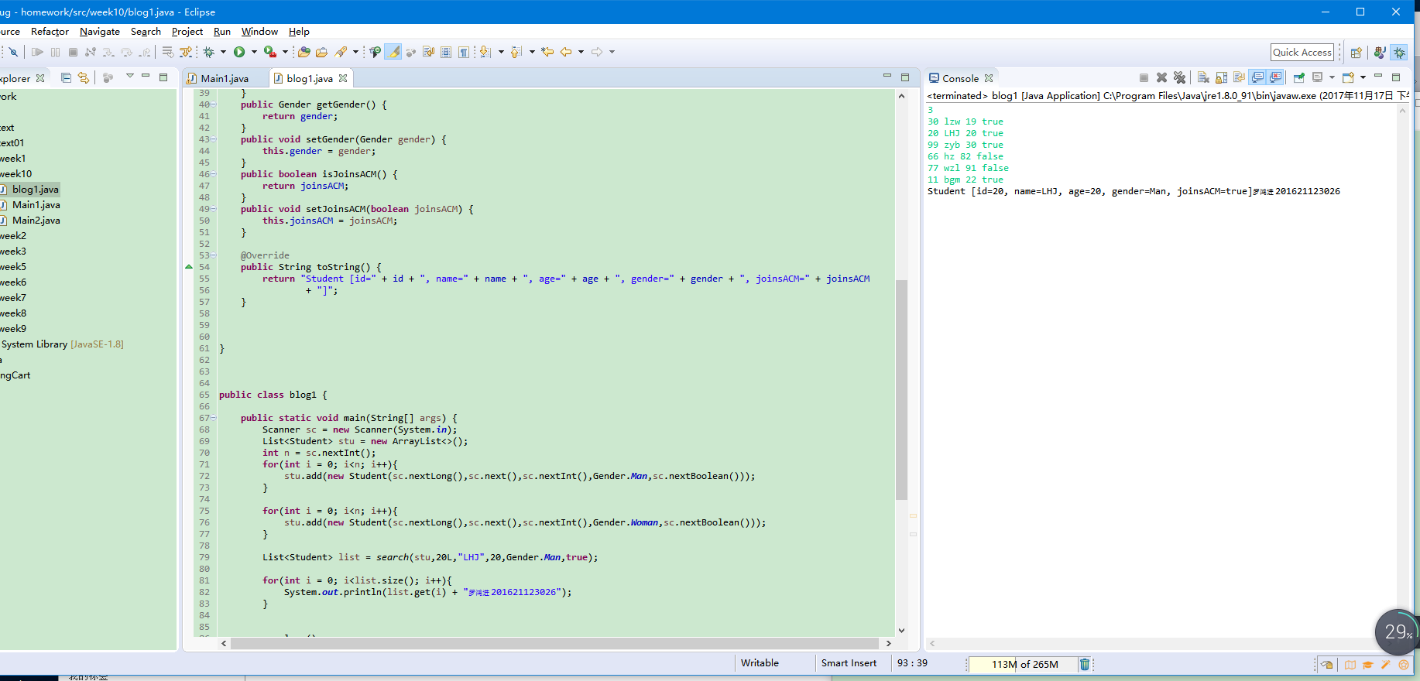Click the Open Task folder icon
Image resolution: width=1420 pixels, height=681 pixels.
pyautogui.click(x=321, y=52)
